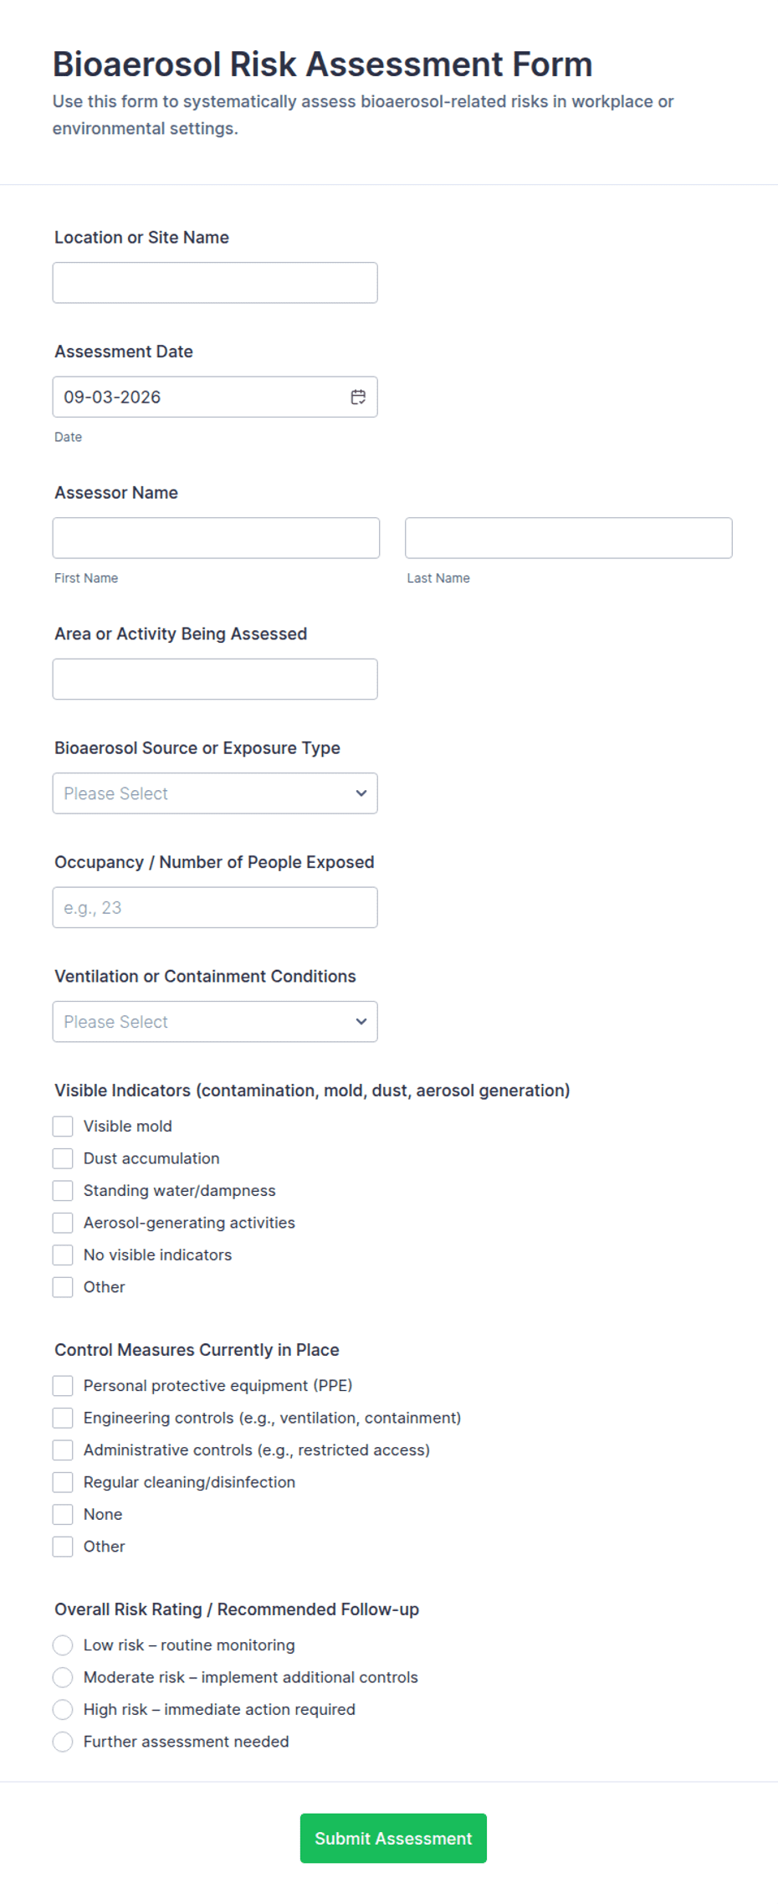The width and height of the screenshot is (778, 1904).
Task: Click the Occupancy number input field
Action: pos(215,907)
